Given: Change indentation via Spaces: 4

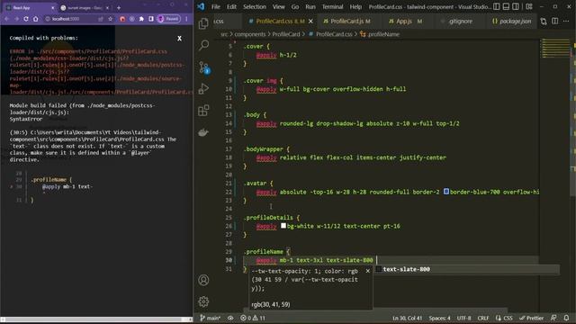Looking at the screenshot, I should (439, 318).
